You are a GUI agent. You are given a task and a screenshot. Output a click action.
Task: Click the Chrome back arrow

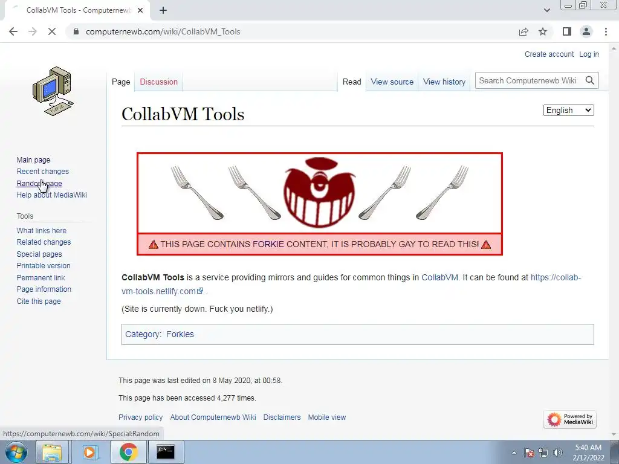[x=13, y=31]
